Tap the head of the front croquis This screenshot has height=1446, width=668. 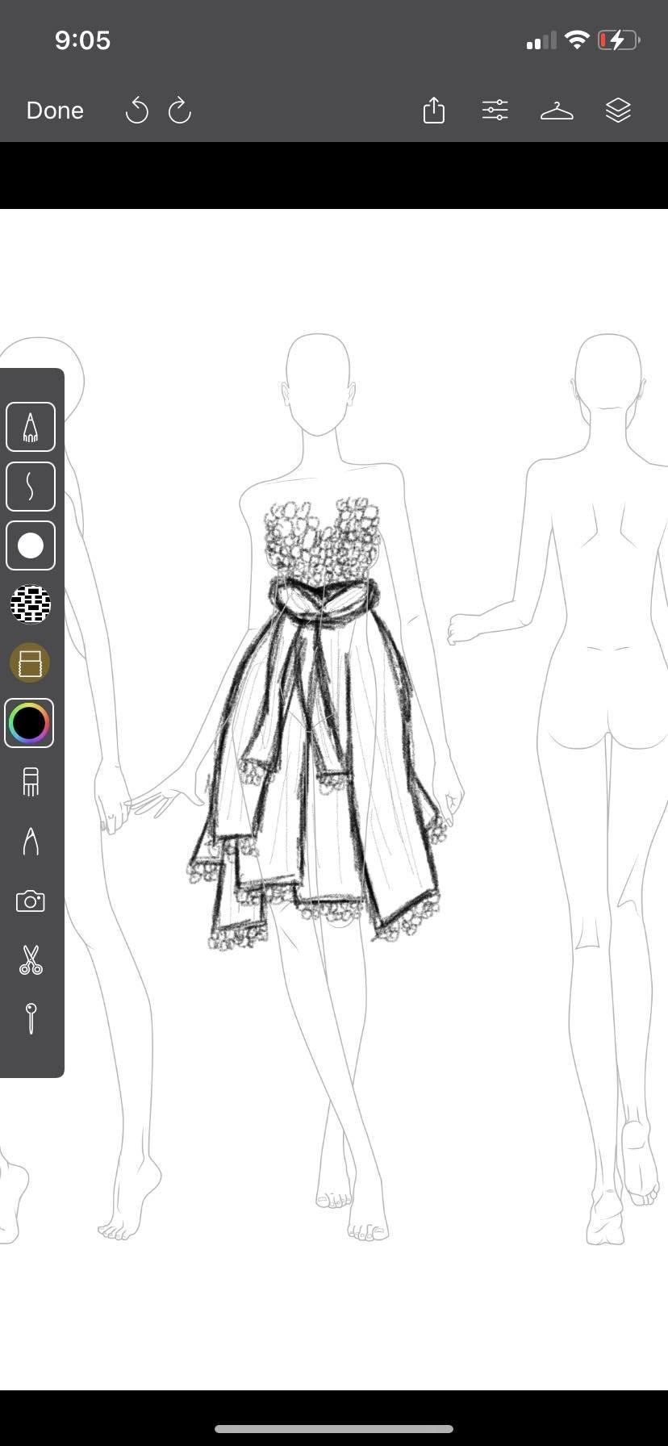(x=319, y=383)
